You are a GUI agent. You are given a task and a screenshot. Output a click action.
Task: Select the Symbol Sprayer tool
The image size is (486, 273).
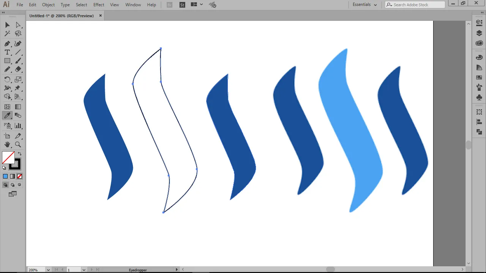coord(7,126)
